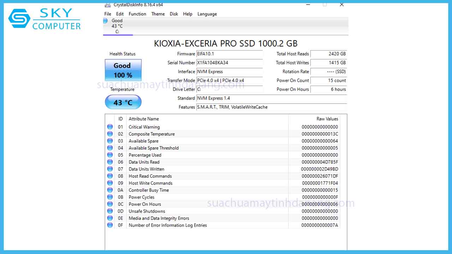Screen dimensions: 452x254
Task: Select the Data Units Written attribute name
Action: coord(146,169)
